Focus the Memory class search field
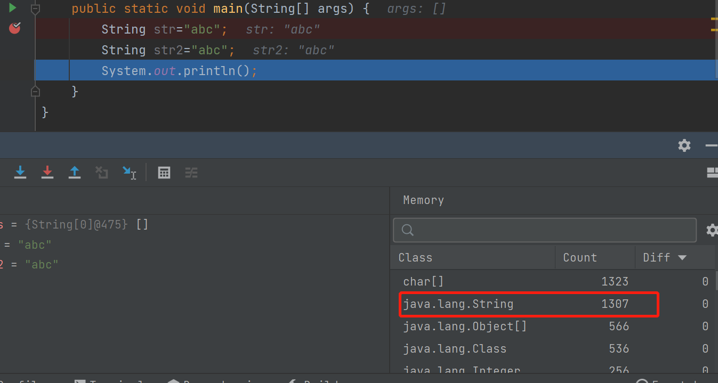This screenshot has width=718, height=383. (545, 230)
